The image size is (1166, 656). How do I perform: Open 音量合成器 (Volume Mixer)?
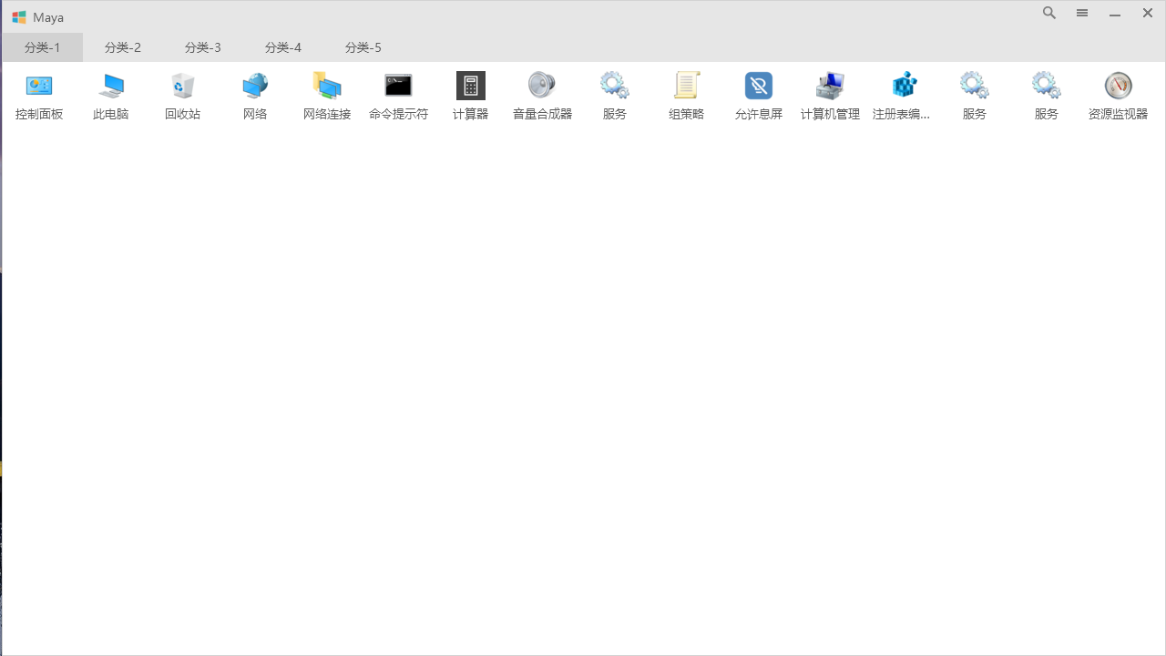pos(541,95)
